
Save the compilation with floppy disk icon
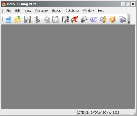28,19
